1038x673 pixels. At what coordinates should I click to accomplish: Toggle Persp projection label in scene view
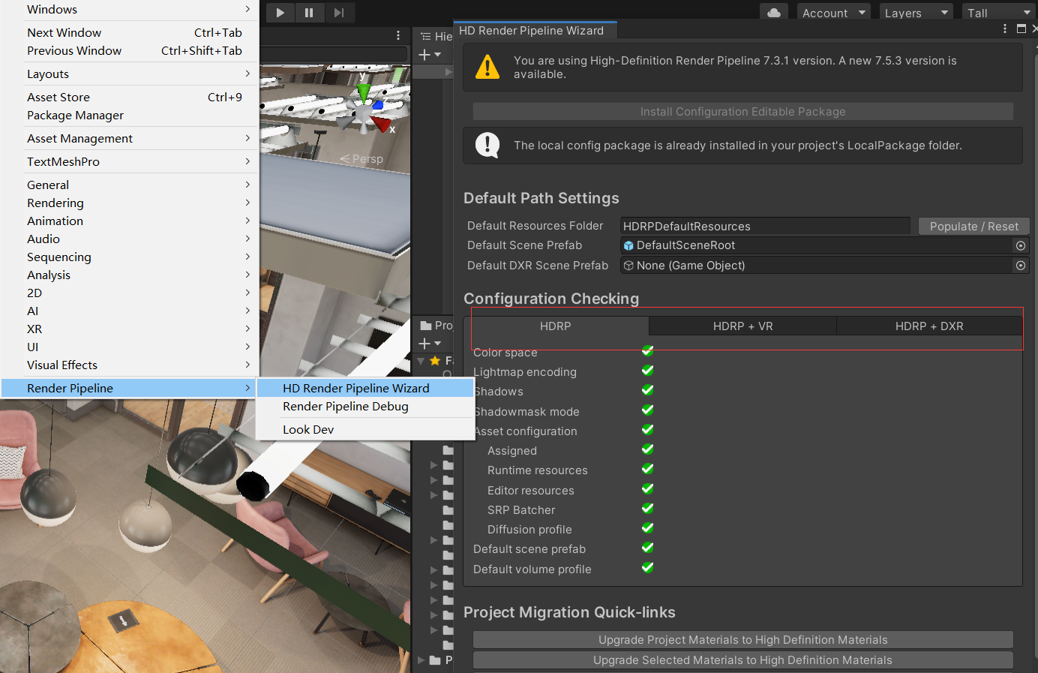click(361, 159)
